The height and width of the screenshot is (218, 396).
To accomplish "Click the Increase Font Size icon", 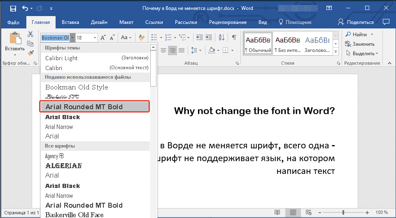I will [x=103, y=38].
